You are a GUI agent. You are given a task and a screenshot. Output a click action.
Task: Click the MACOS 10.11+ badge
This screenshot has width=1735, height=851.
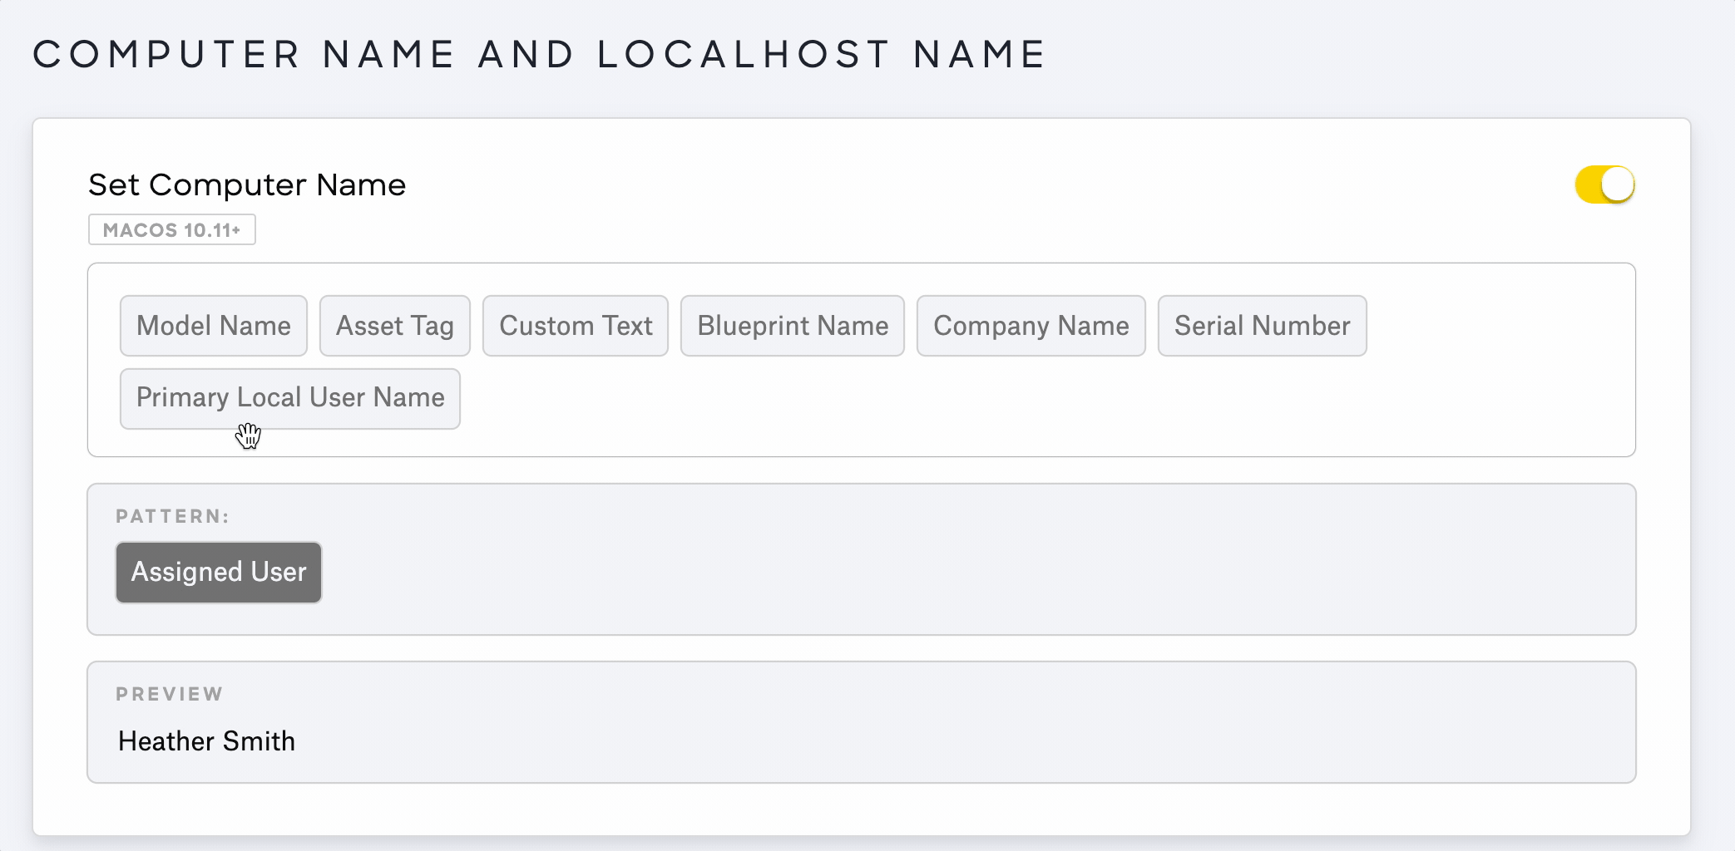click(171, 229)
